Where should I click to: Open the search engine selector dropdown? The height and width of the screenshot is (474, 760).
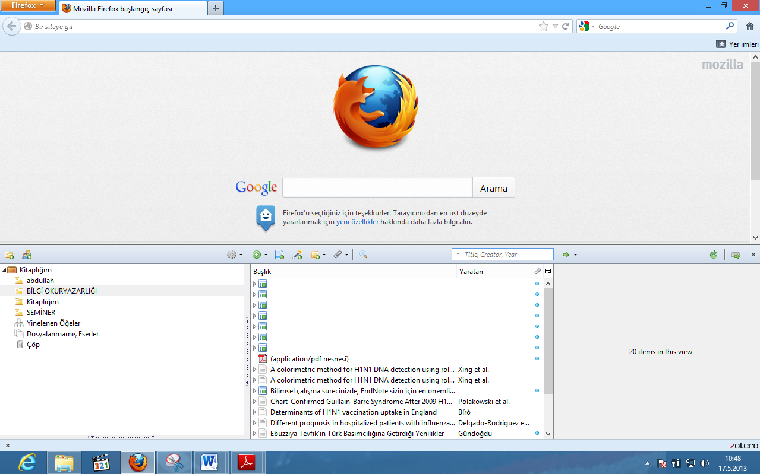point(587,27)
